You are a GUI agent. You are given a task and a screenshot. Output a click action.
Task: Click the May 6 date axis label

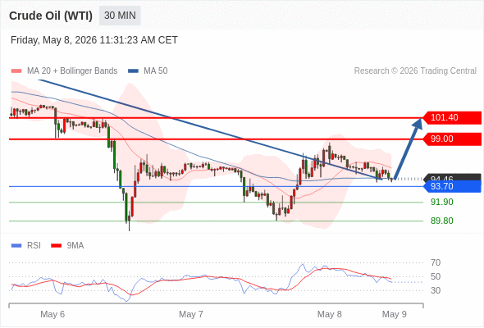coord(53,314)
